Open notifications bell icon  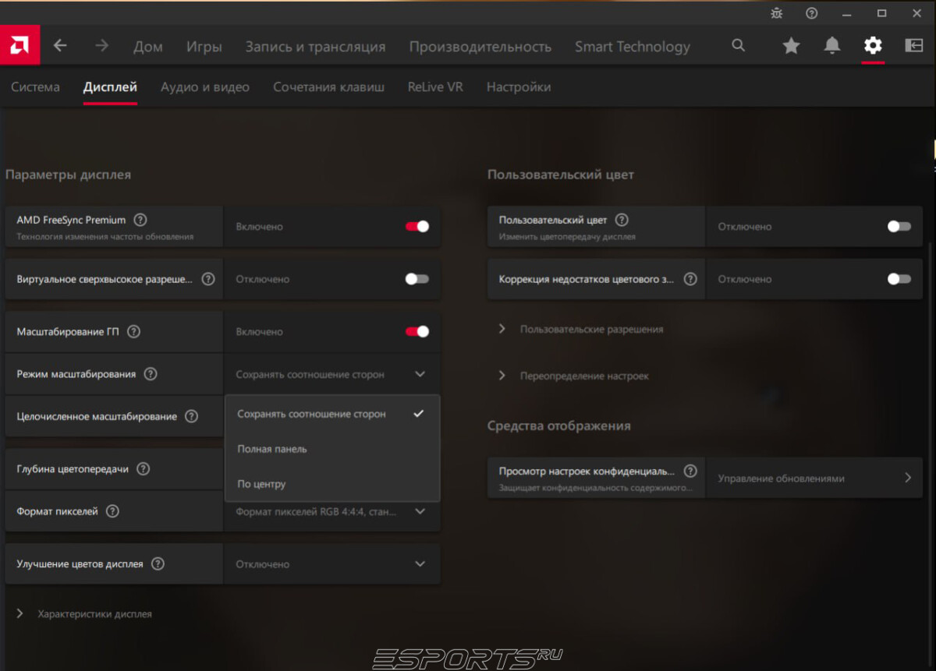(832, 46)
